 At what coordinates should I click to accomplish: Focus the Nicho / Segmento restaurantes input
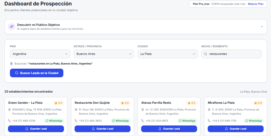[x=231, y=54]
